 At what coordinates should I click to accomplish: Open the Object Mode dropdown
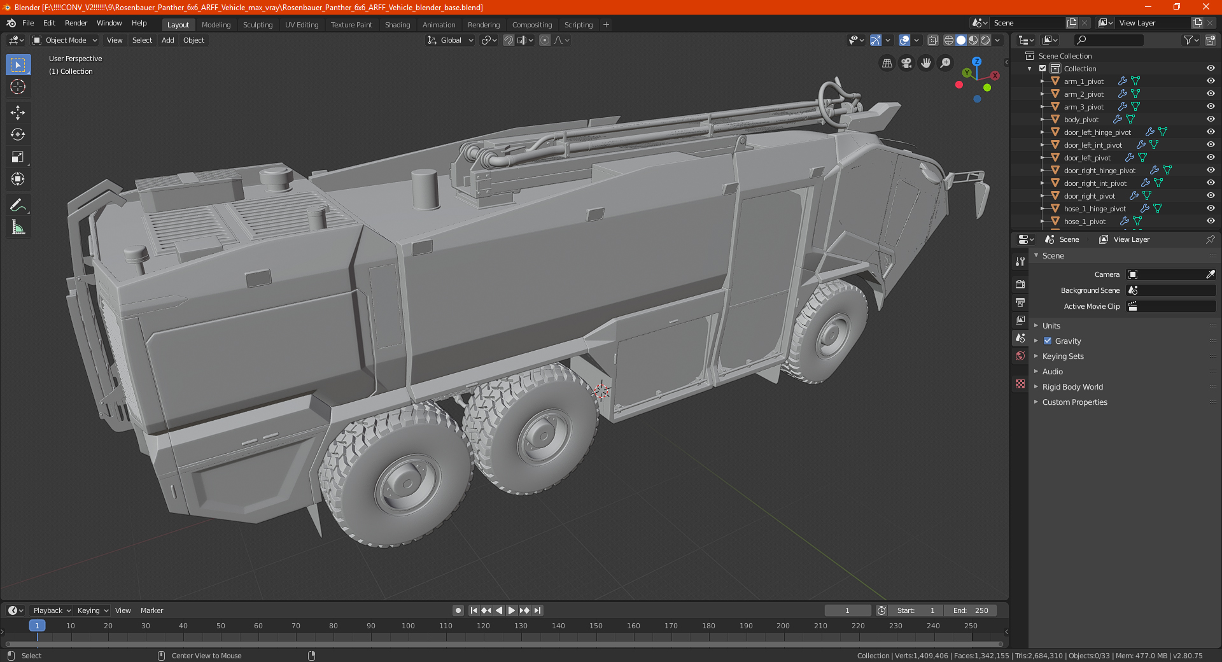[65, 40]
